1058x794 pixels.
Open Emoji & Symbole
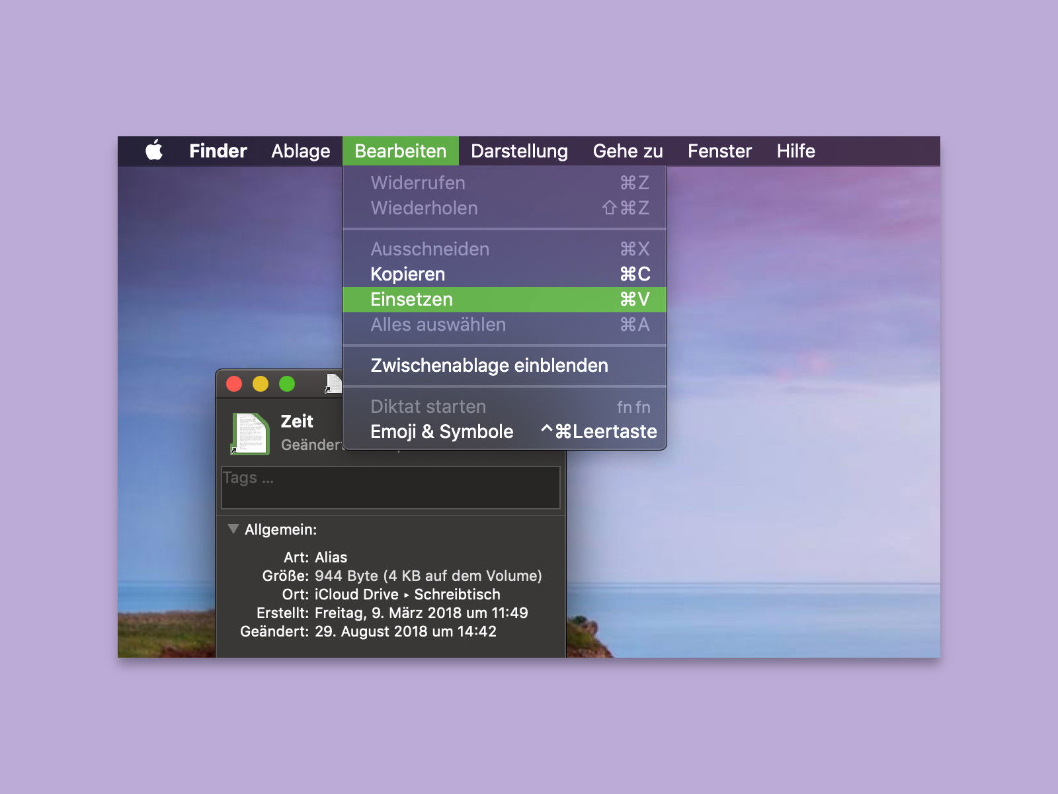505,431
